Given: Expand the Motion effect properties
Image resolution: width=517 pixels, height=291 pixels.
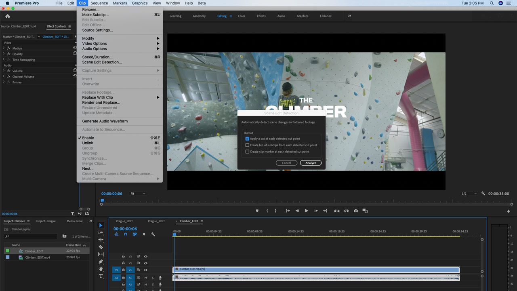Looking at the screenshot, I should click(x=4, y=48).
